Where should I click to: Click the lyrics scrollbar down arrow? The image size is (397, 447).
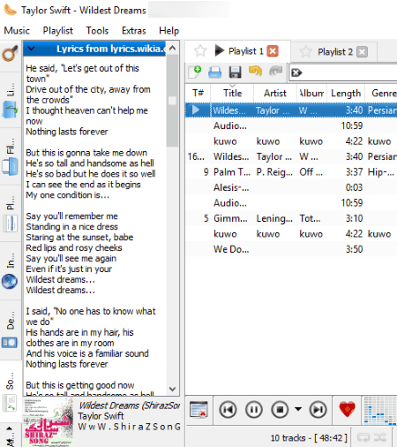[x=173, y=389]
